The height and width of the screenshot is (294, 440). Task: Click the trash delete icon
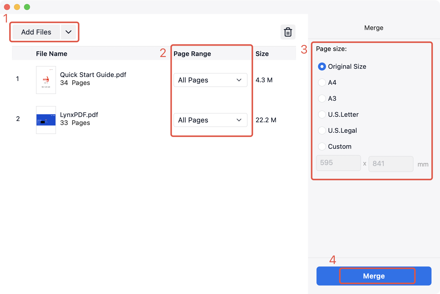pyautogui.click(x=288, y=32)
